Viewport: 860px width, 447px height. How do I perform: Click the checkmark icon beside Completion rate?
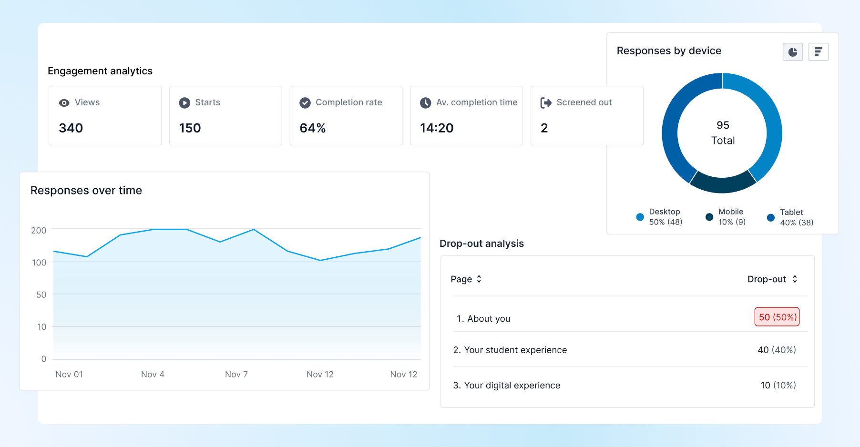[x=305, y=103]
